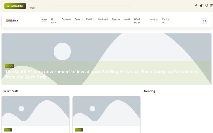This screenshot has height=133, width=213.
Task: Click News tag under second recent post
Action: tap(79, 130)
